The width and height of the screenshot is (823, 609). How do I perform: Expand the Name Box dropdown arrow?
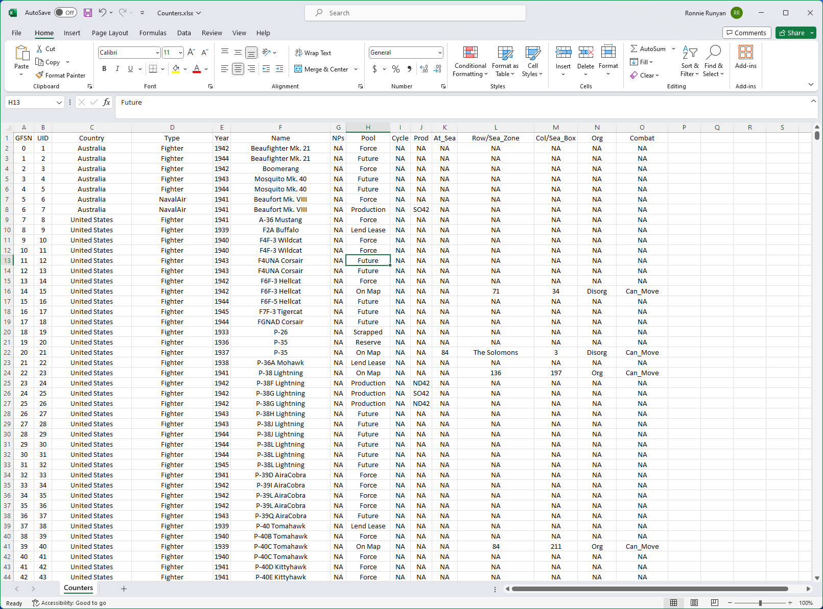click(x=59, y=102)
